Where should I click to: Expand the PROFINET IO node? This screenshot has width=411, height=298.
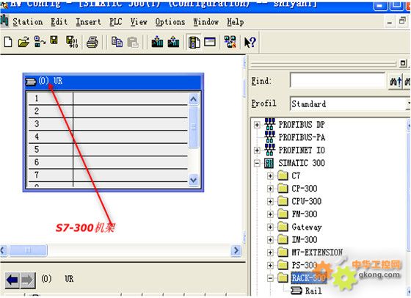257,150
